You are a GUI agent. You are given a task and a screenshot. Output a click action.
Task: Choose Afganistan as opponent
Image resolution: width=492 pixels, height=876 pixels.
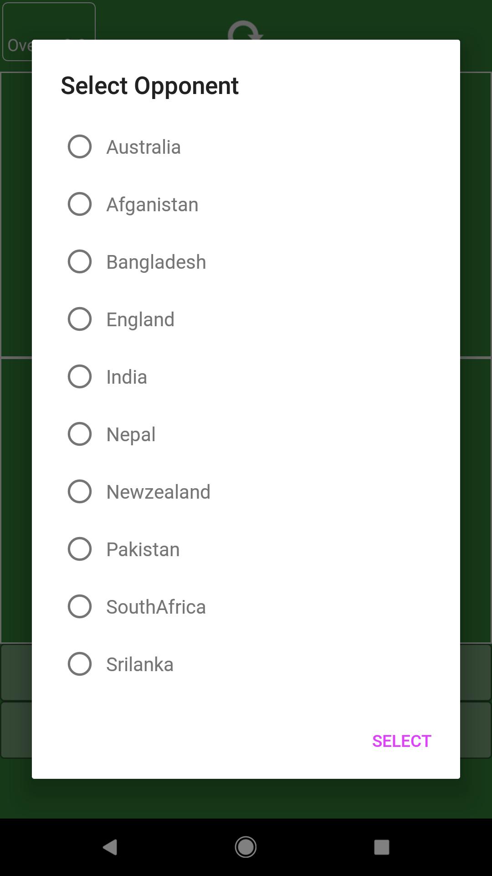79,204
